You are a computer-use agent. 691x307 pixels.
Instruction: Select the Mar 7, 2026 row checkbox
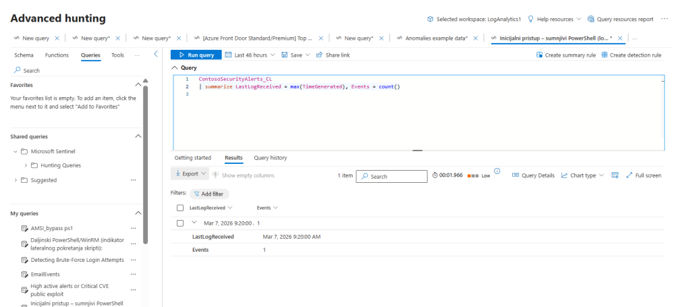[x=180, y=223]
